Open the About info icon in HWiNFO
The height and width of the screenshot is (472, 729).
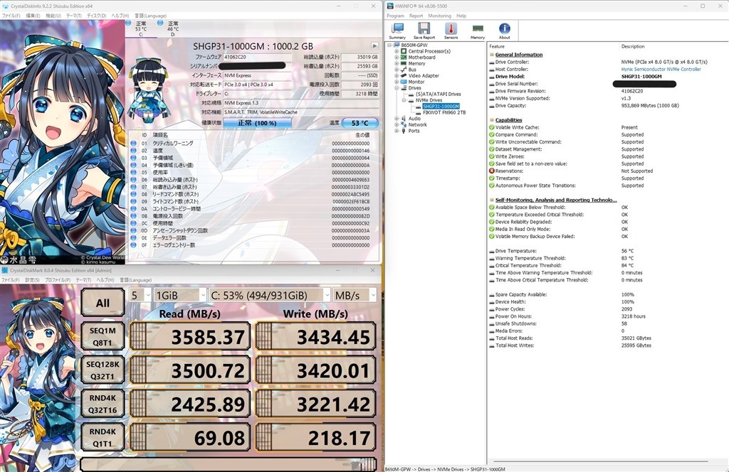(x=505, y=31)
